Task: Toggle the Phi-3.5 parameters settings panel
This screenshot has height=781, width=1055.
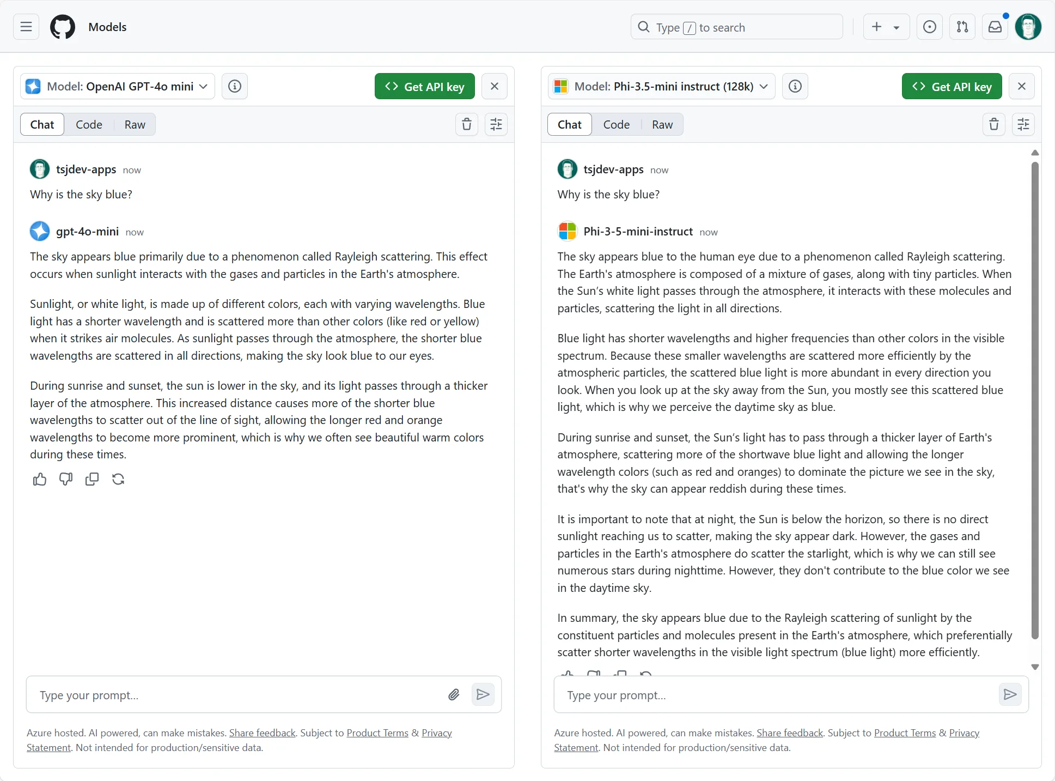Action: pyautogui.click(x=1023, y=124)
